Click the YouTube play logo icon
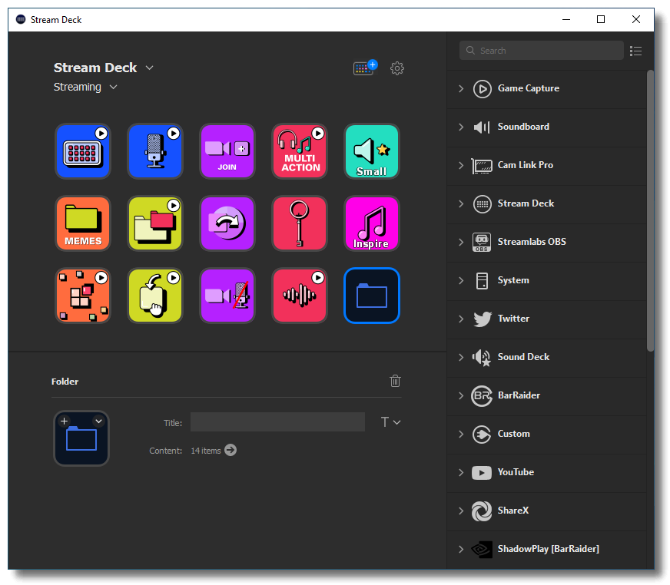 (x=482, y=473)
